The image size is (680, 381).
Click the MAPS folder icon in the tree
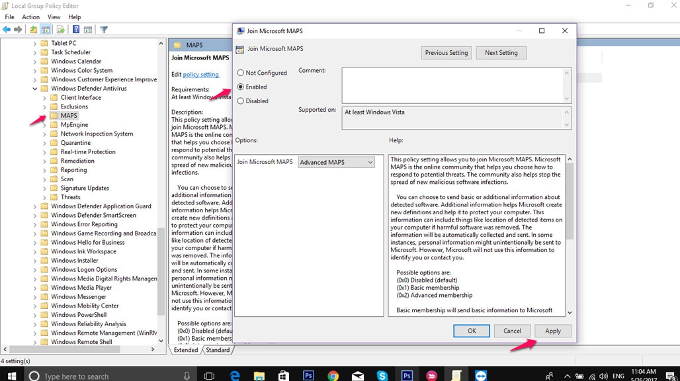pyautogui.click(x=54, y=115)
